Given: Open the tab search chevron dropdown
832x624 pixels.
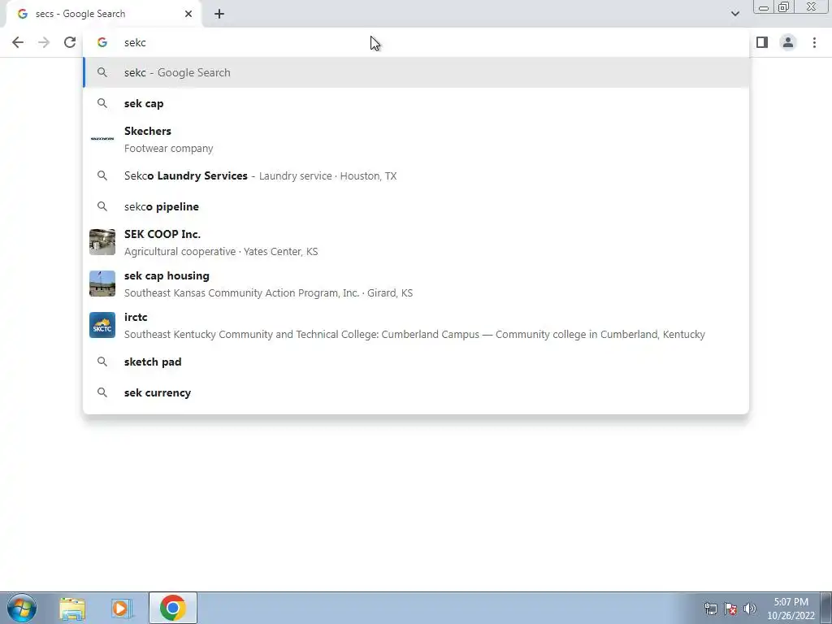Looking at the screenshot, I should [734, 14].
